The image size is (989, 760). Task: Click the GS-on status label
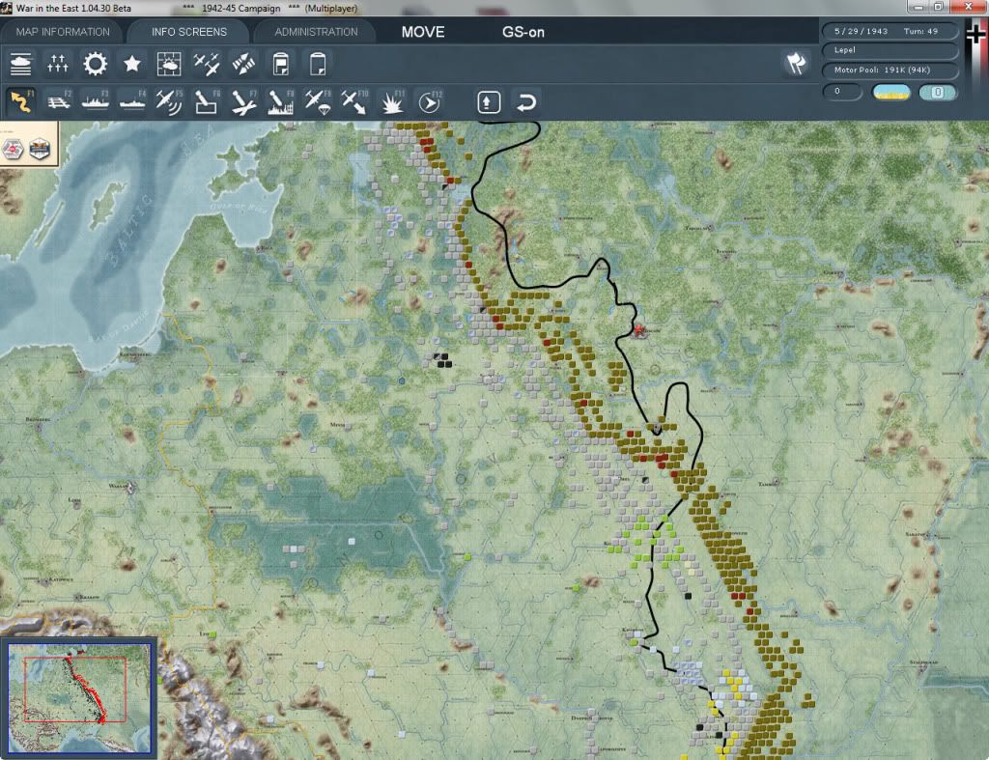pos(523,32)
